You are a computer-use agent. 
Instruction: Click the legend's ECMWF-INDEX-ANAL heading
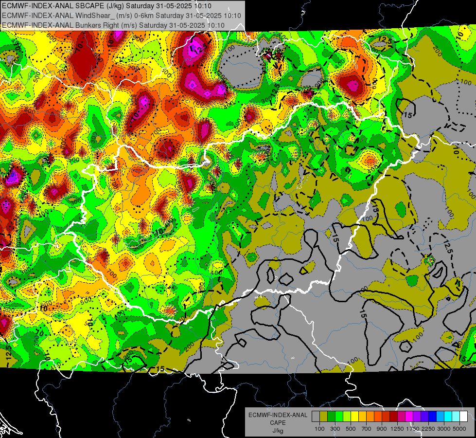point(278,415)
